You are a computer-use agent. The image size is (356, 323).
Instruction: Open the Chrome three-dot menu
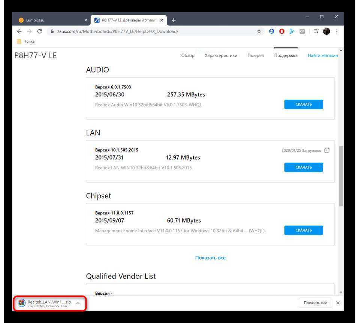pos(337,31)
